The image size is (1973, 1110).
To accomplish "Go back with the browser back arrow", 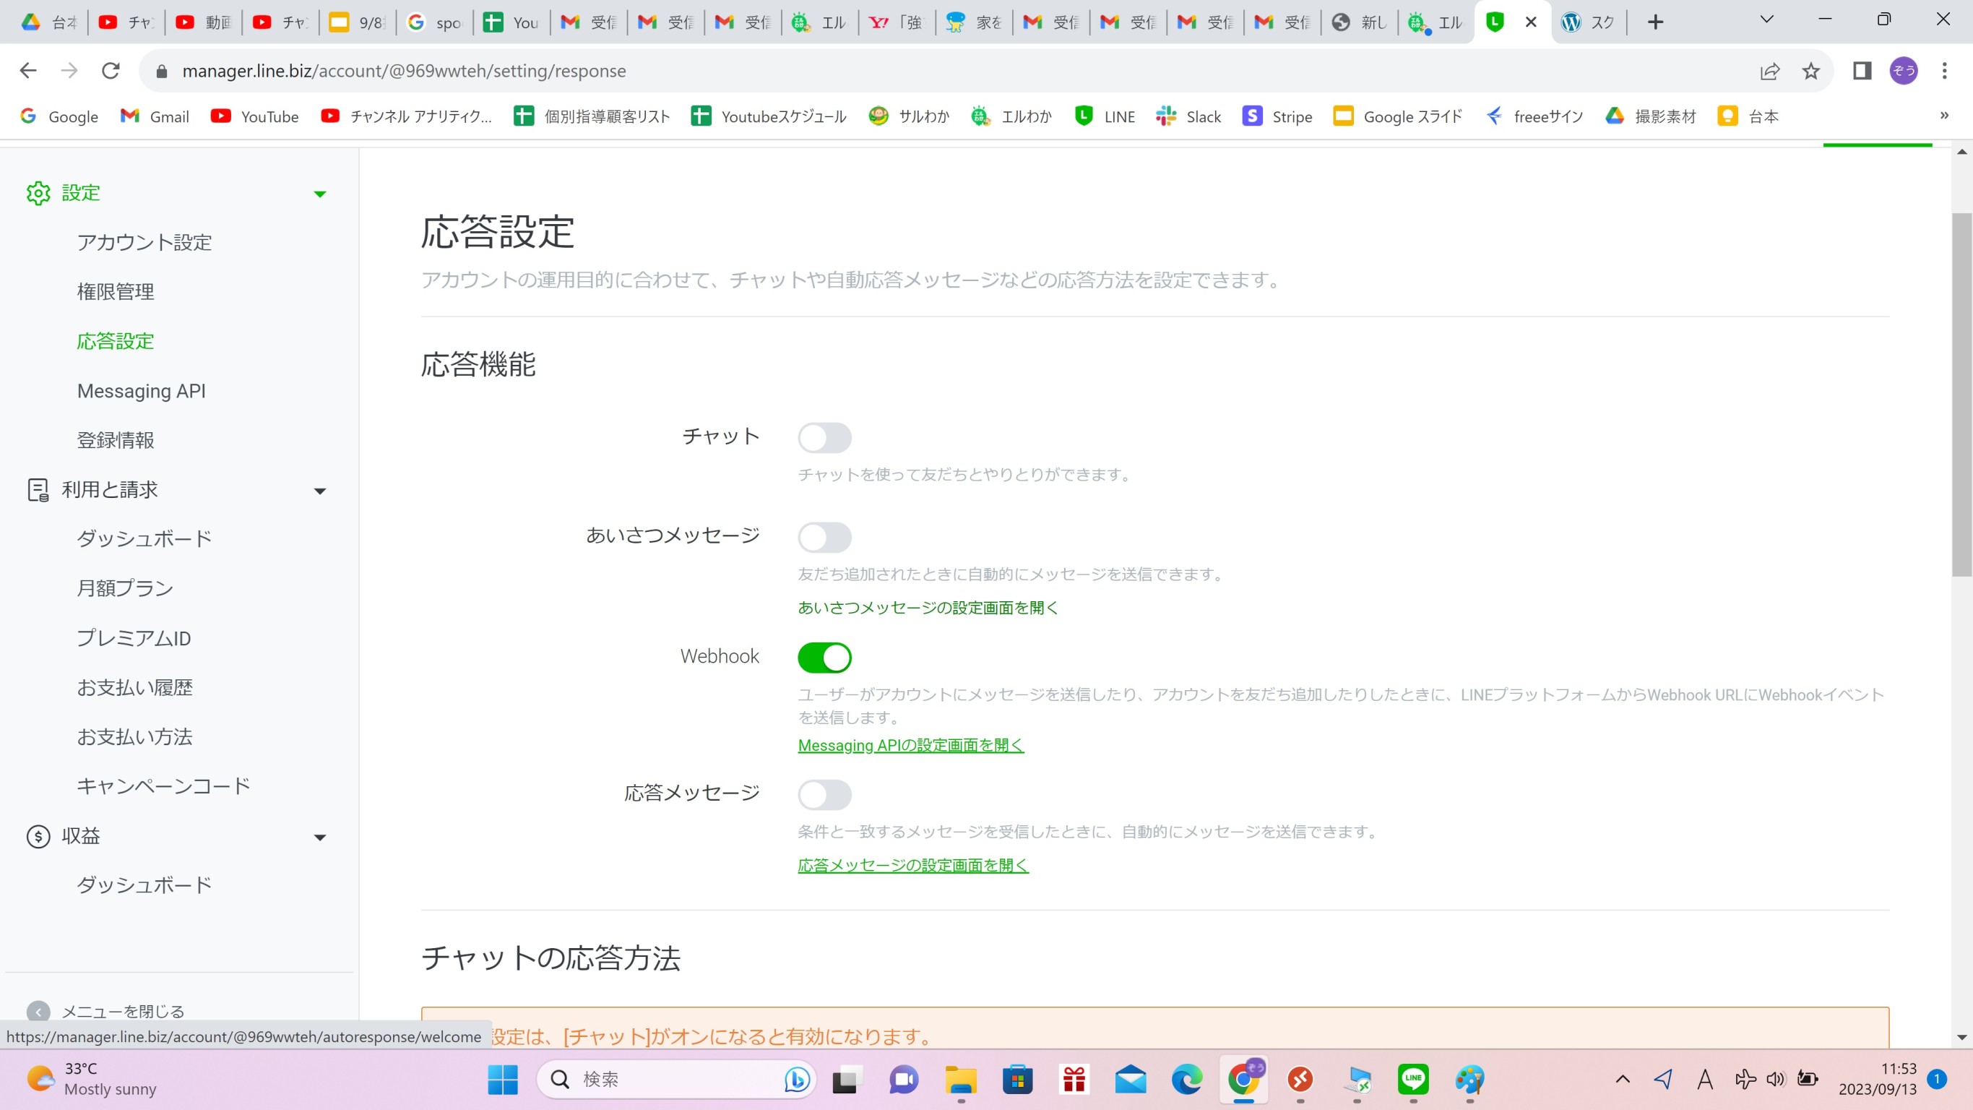I will tap(28, 71).
